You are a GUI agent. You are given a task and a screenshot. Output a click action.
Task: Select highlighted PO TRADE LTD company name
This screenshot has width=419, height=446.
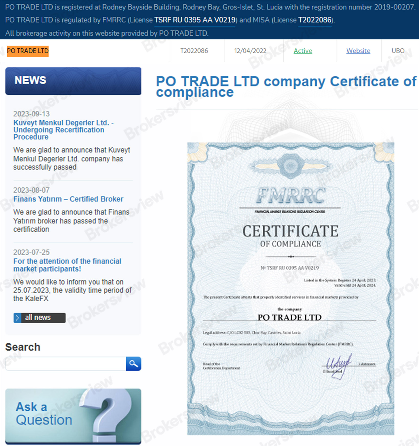[x=28, y=51]
